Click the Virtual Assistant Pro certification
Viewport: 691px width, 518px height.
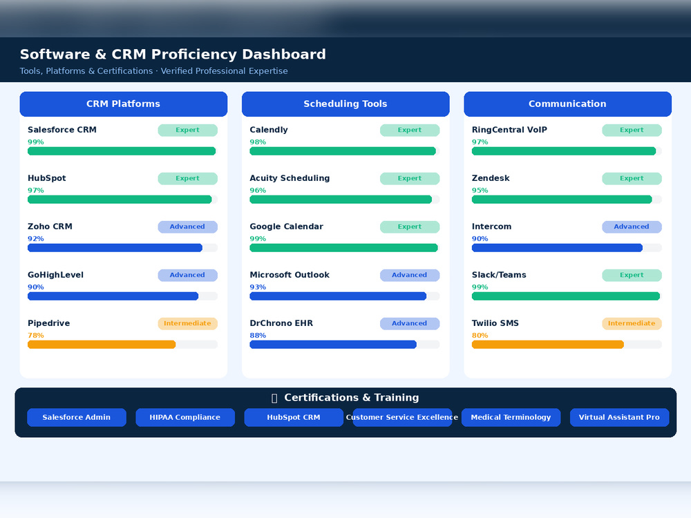point(619,417)
